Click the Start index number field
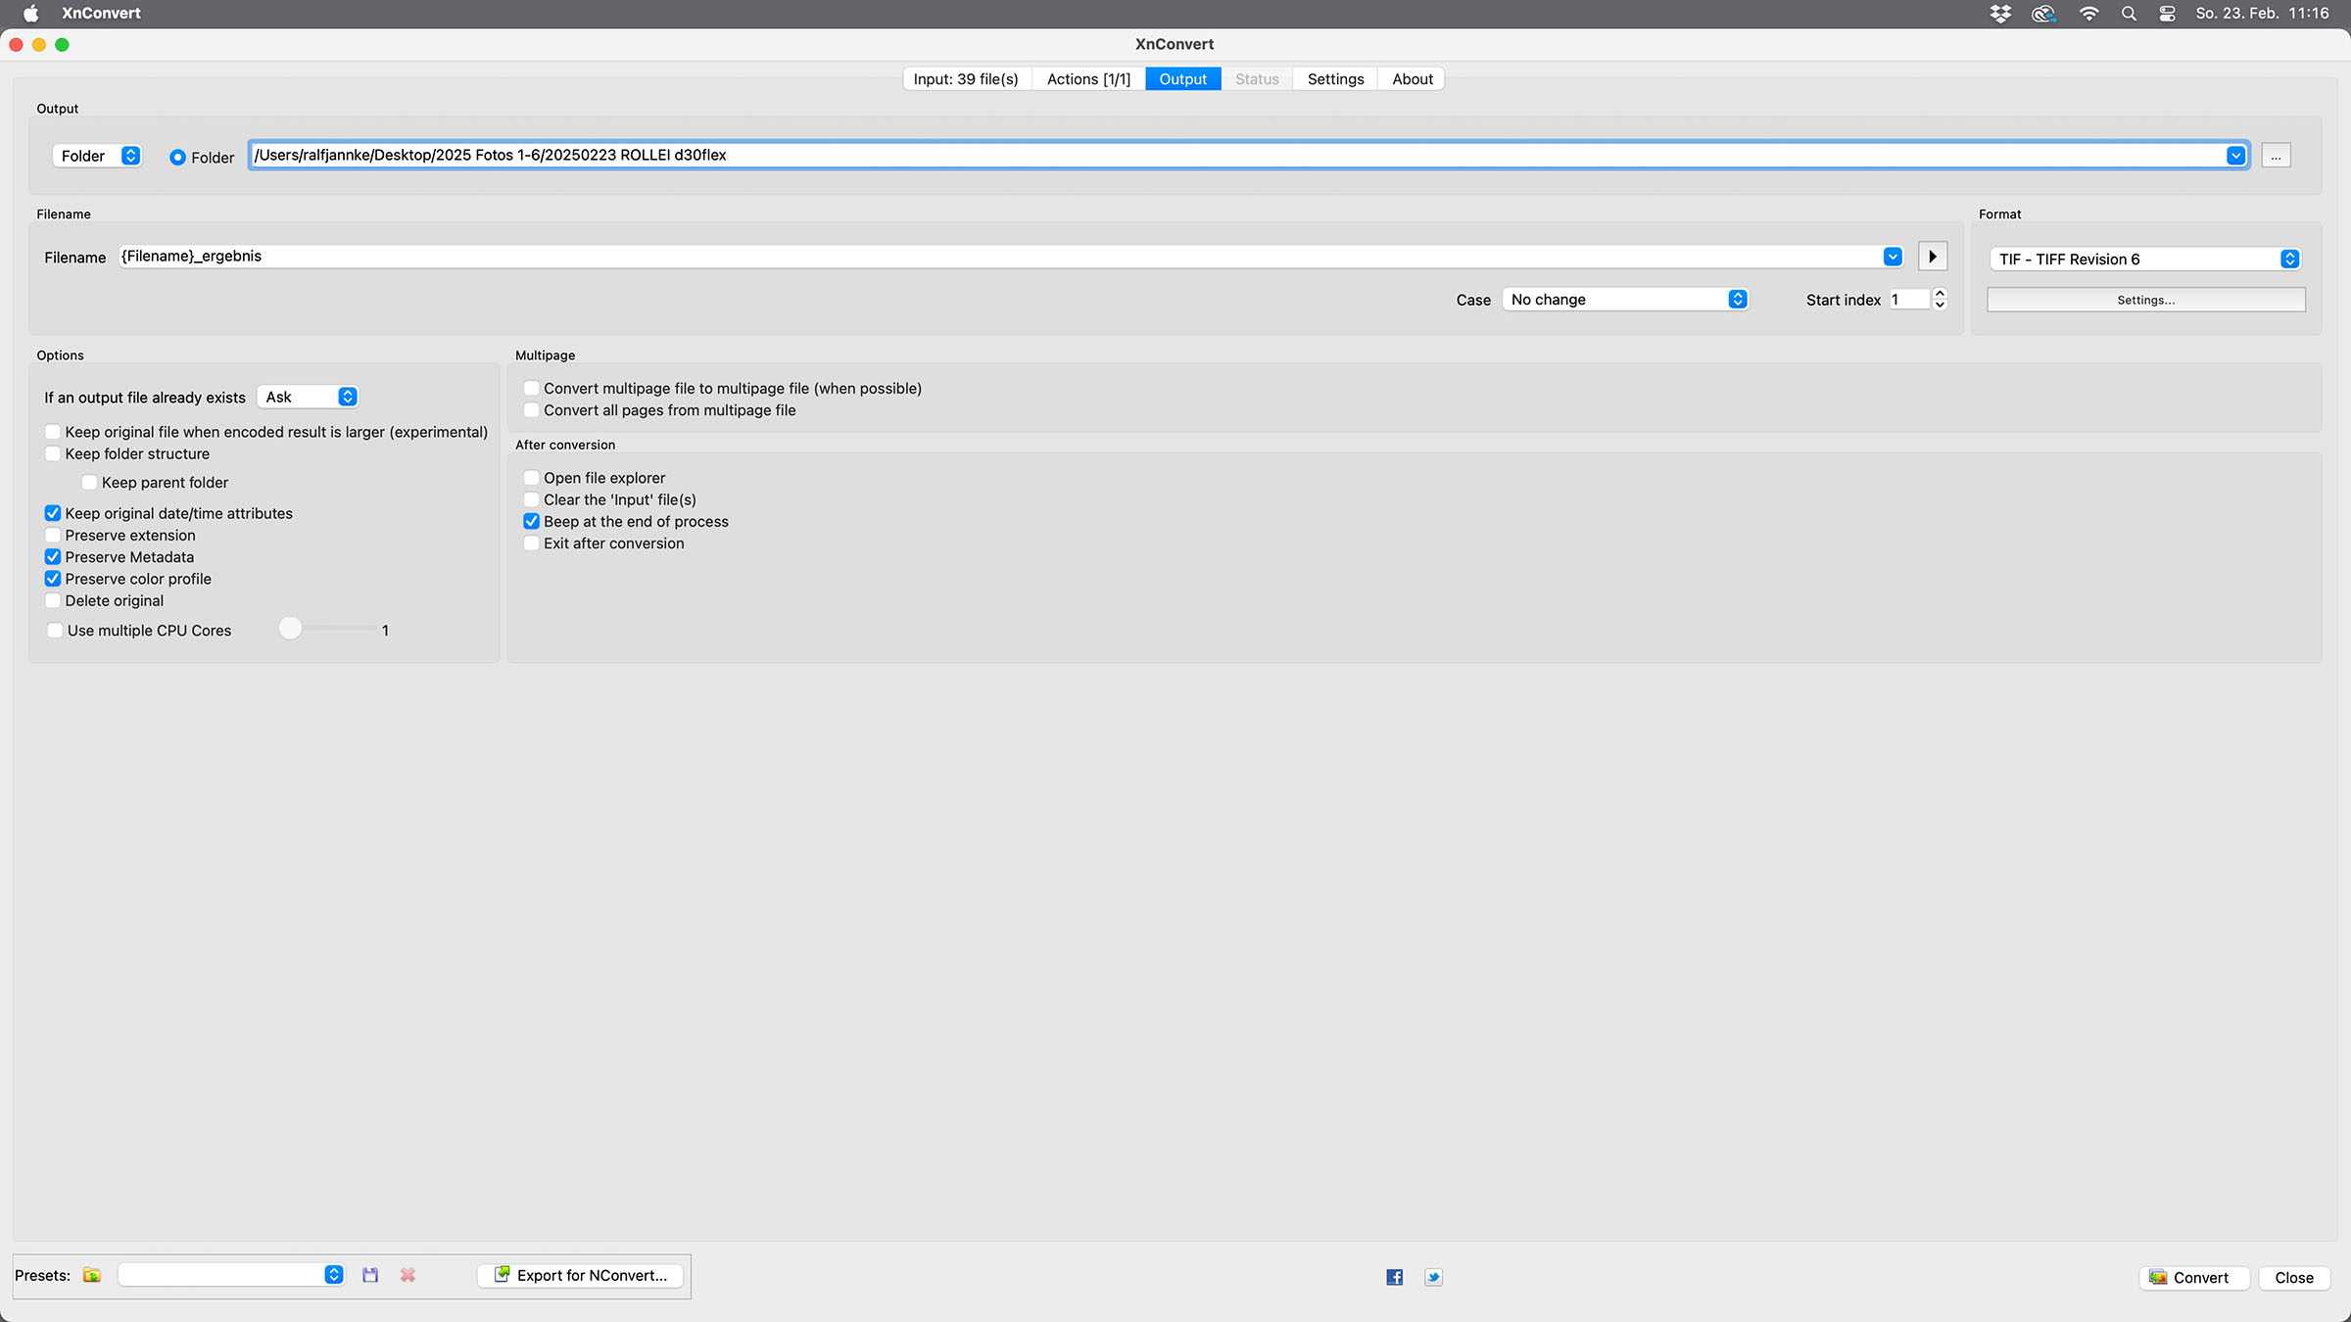Screen dimensions: 2351x1322 pyautogui.click(x=1910, y=300)
